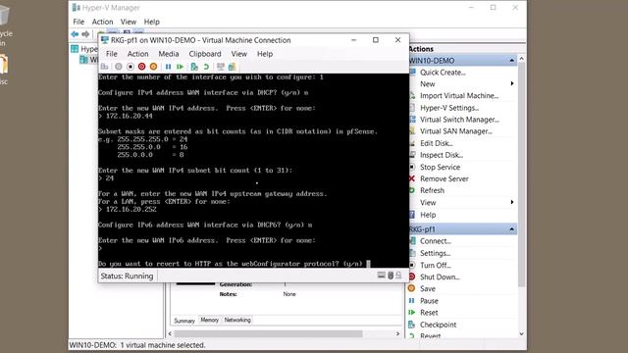Viewport: 628px width, 353px height.
Task: Click the last icon in VM Connection toolbar
Action: (x=232, y=67)
